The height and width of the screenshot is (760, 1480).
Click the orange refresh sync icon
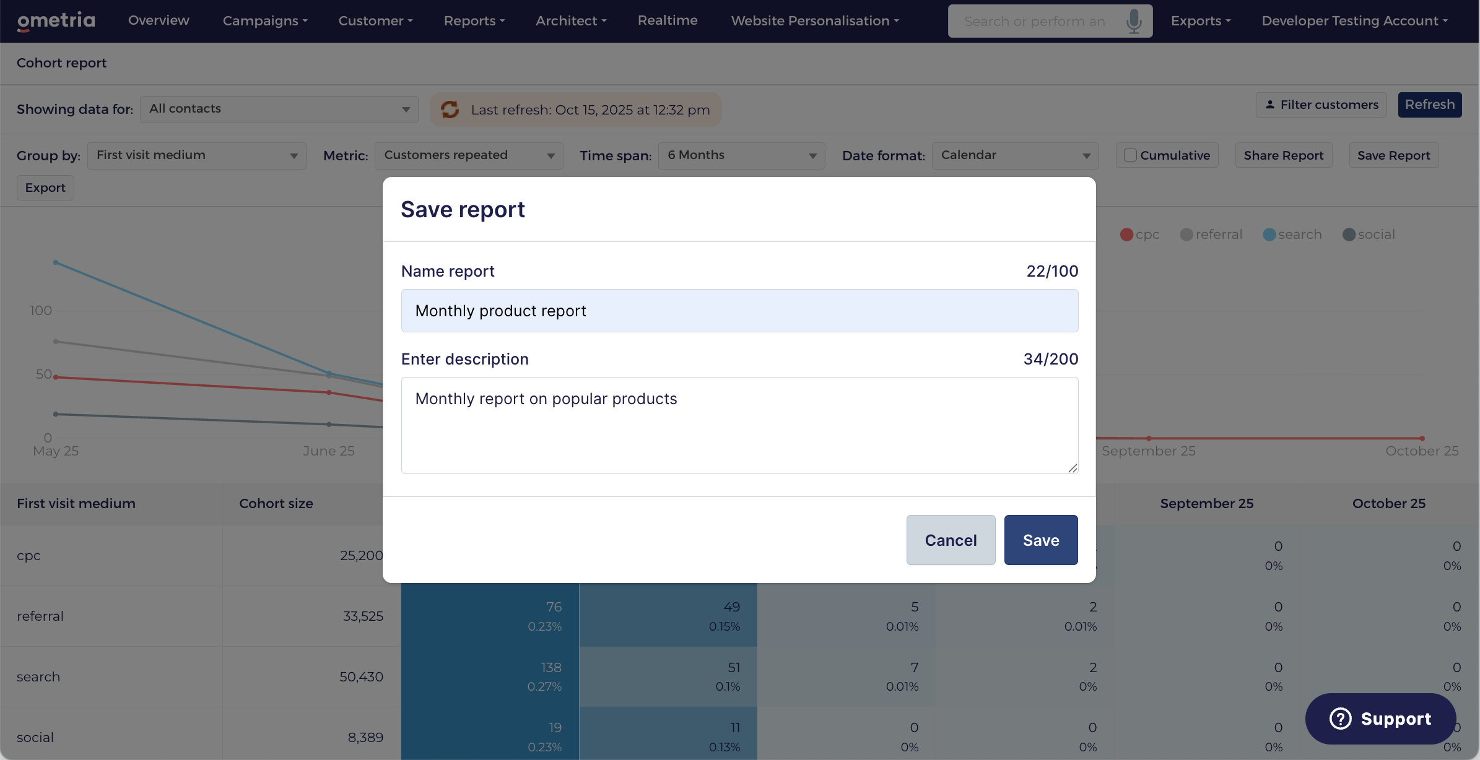[450, 110]
